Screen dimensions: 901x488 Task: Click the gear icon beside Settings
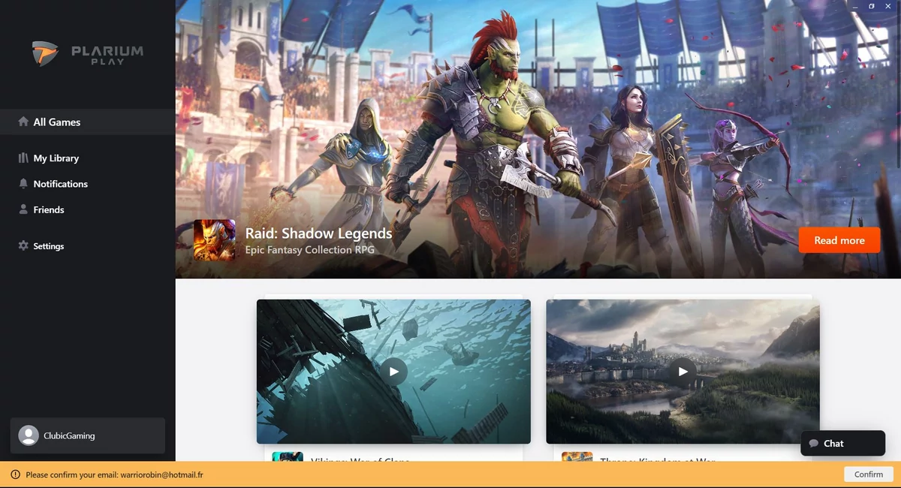point(23,246)
